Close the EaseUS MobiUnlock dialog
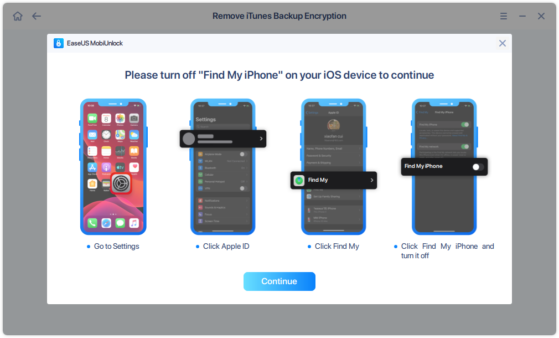 503,43
